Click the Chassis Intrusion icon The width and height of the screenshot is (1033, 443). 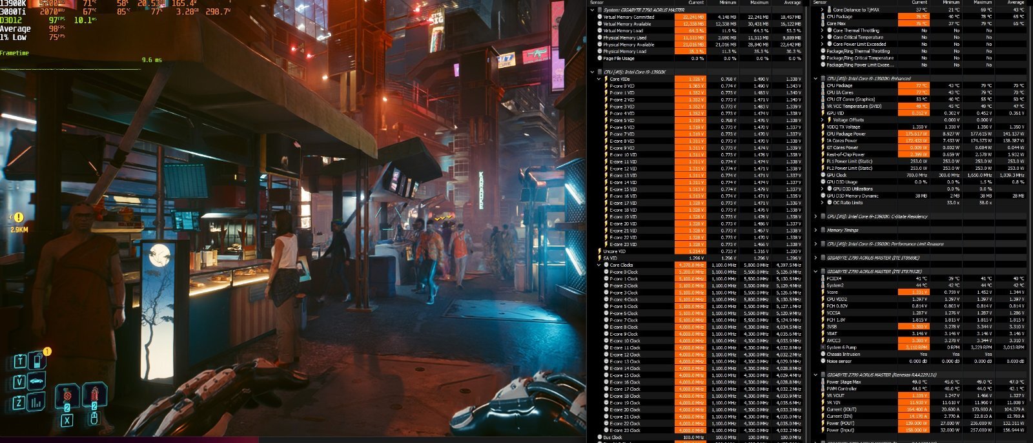pyautogui.click(x=823, y=354)
